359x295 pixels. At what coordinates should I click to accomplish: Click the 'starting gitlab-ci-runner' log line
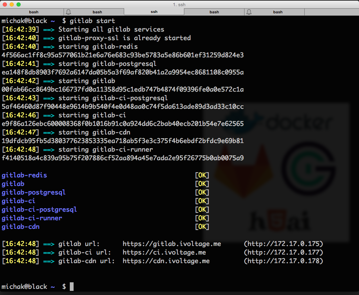click(x=106, y=149)
